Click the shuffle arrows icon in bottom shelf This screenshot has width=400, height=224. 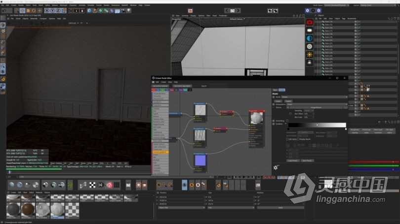pyautogui.click(x=101, y=185)
